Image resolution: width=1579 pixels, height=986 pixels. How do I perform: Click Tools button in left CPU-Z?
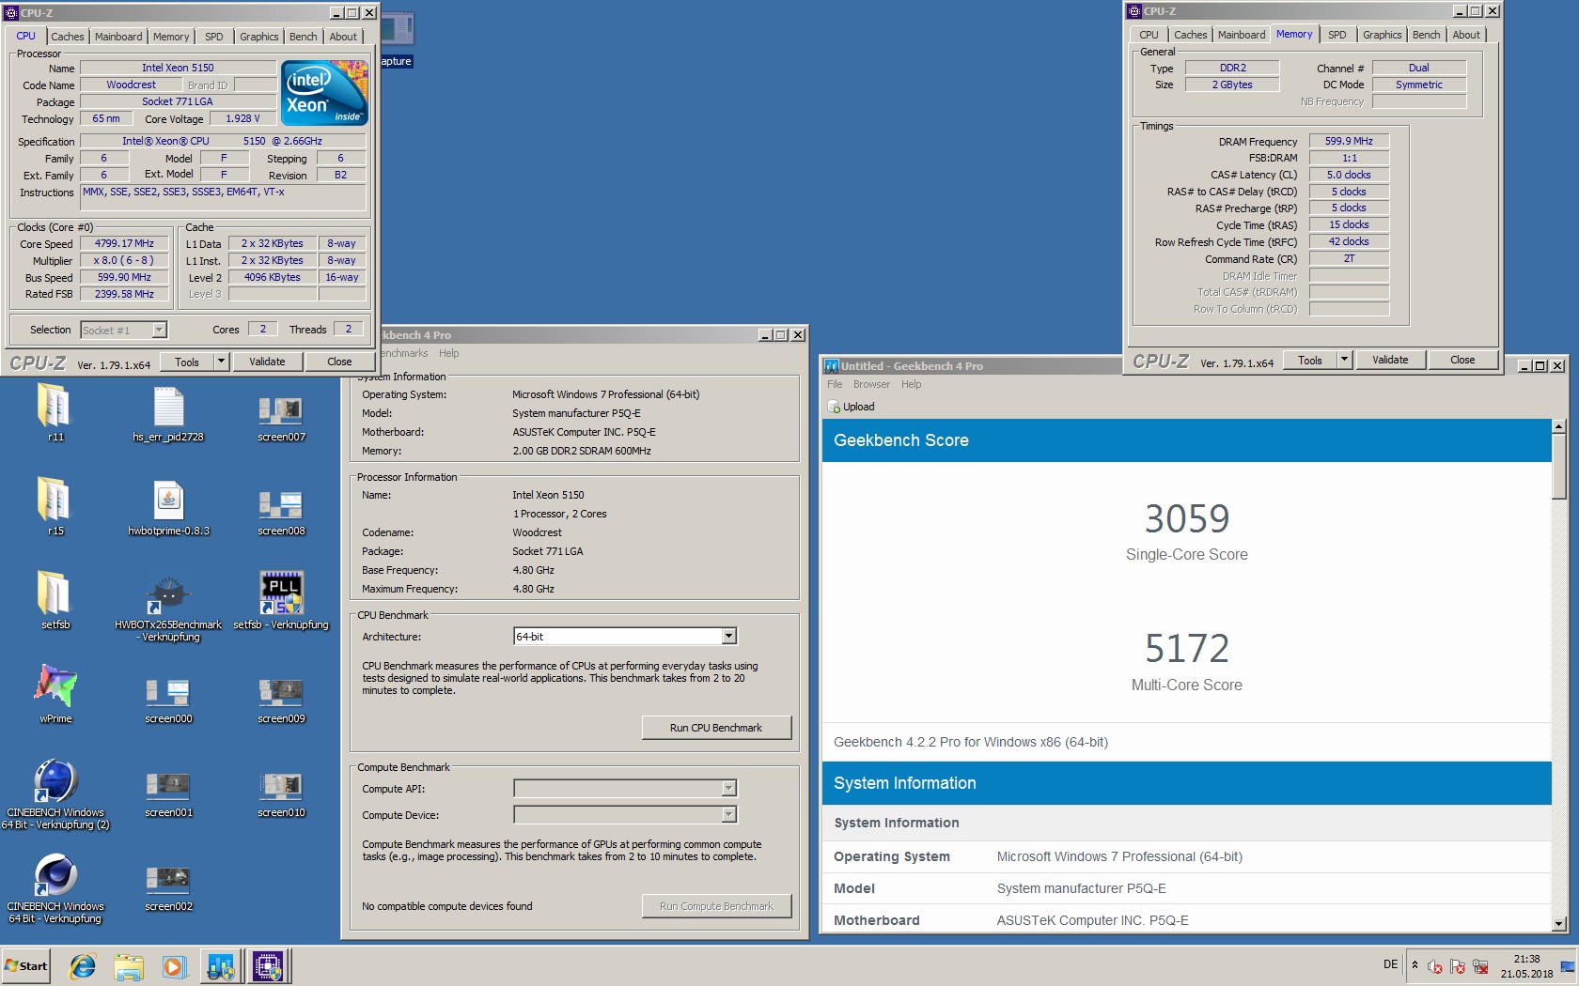point(187,362)
